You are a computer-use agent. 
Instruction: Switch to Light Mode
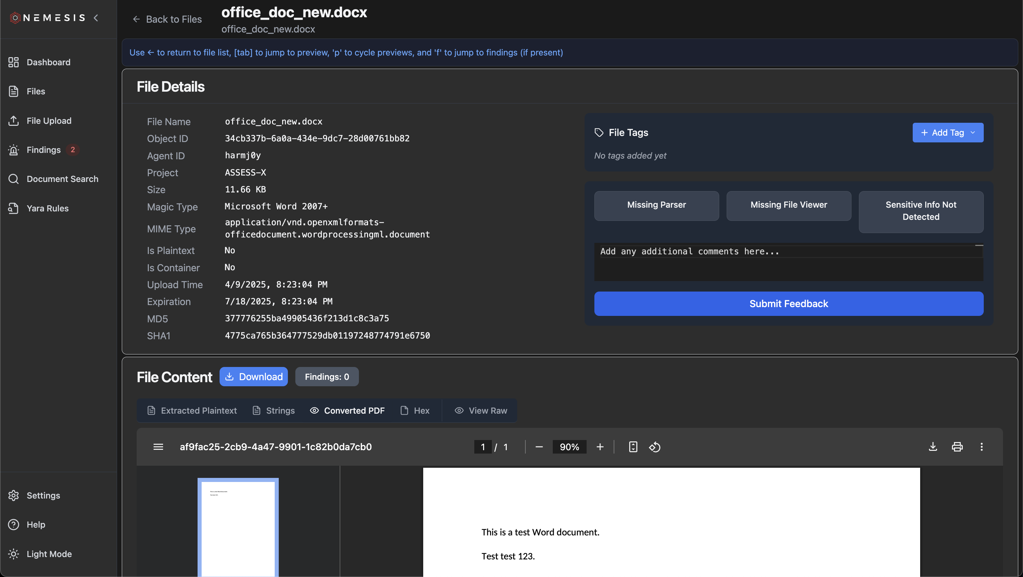(49, 554)
